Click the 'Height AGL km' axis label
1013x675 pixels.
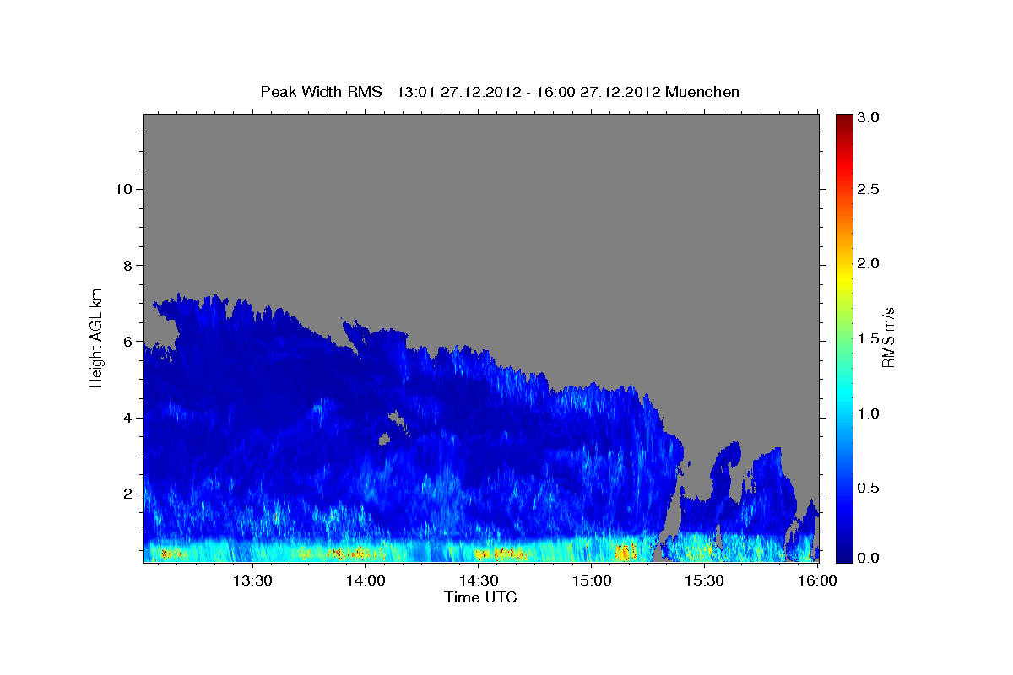(97, 337)
